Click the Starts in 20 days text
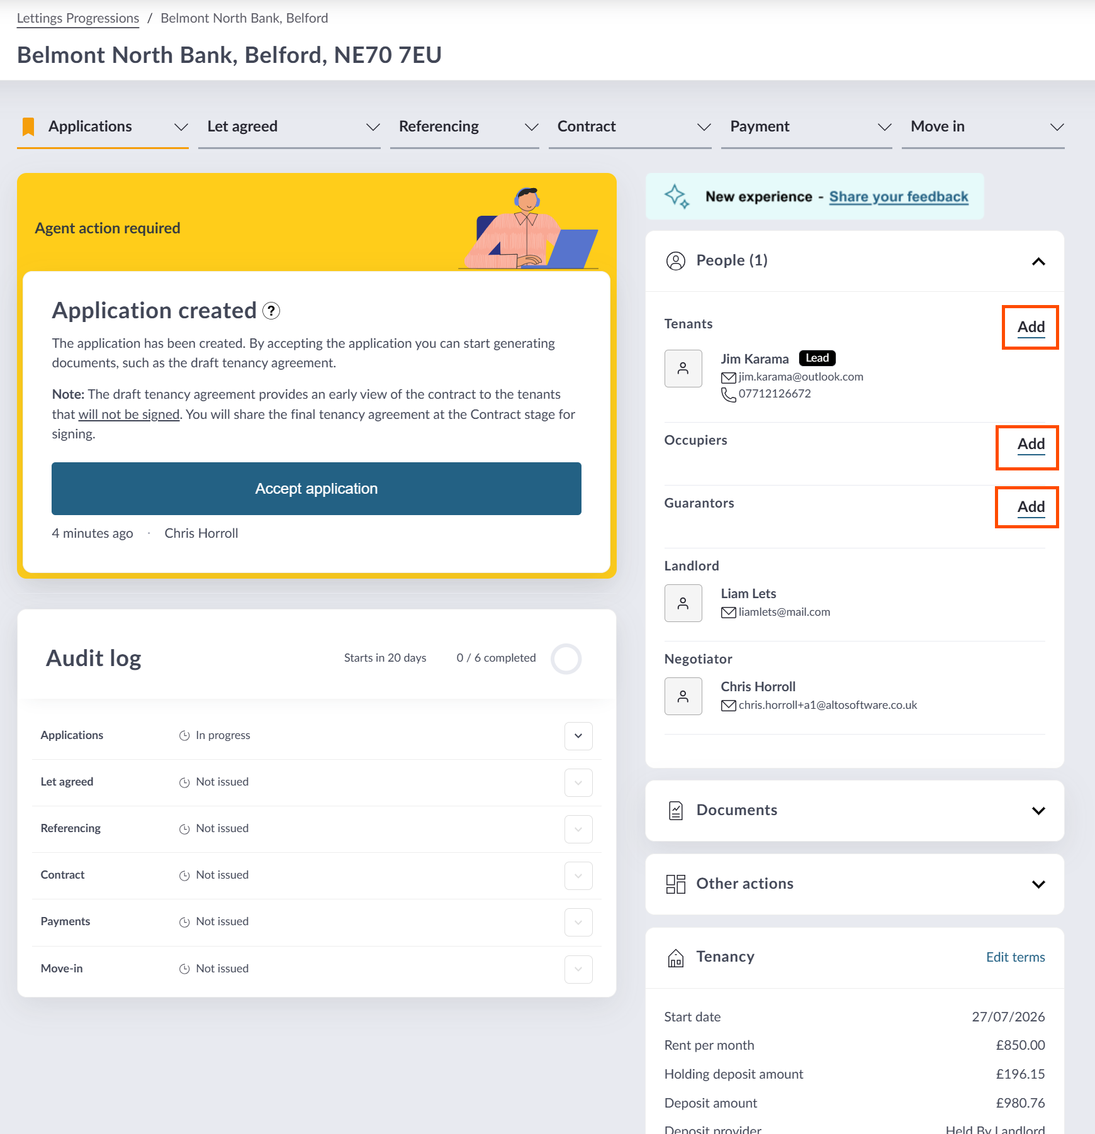This screenshot has width=1095, height=1134. tap(385, 658)
